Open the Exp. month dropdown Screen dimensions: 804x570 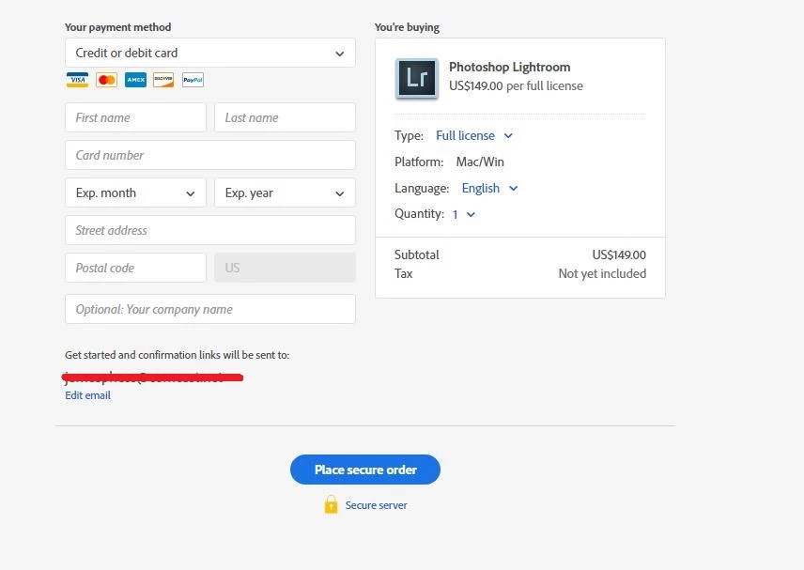point(135,193)
